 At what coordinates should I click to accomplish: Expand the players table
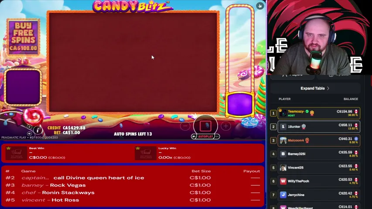[x=315, y=88]
